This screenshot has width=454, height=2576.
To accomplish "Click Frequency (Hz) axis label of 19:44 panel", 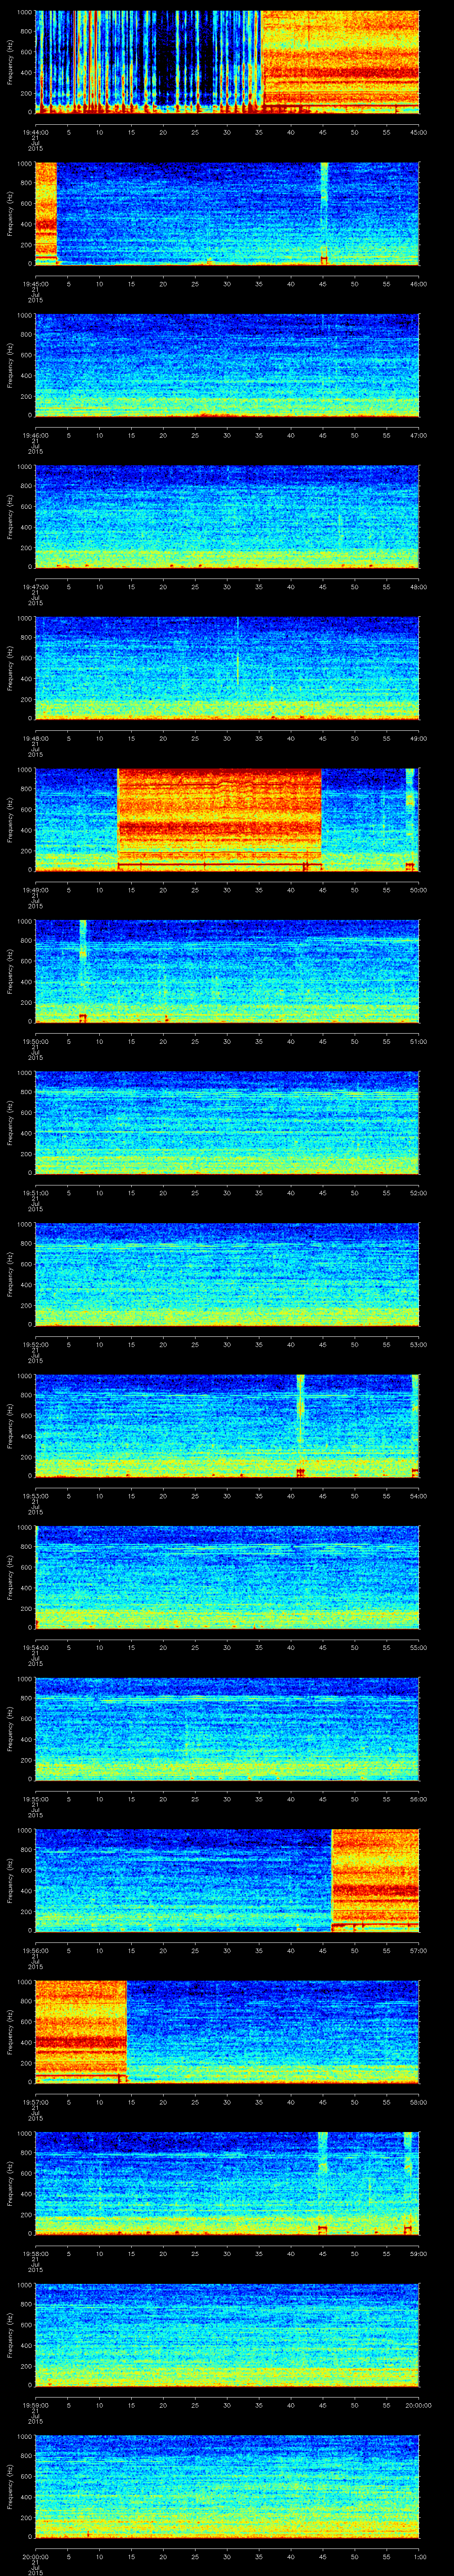I will [x=10, y=62].
